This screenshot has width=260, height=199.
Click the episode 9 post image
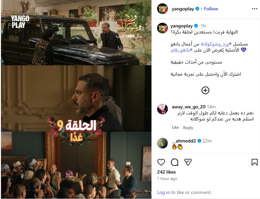[76, 99]
